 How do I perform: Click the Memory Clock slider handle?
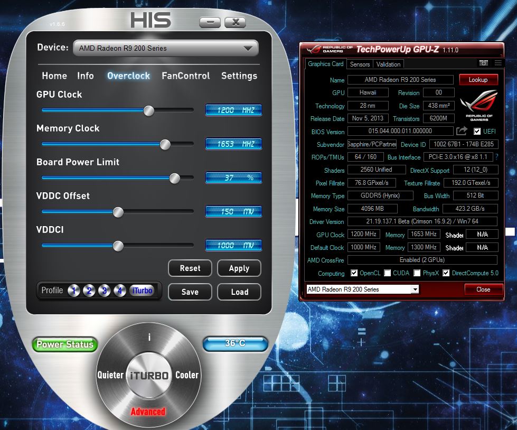[165, 144]
